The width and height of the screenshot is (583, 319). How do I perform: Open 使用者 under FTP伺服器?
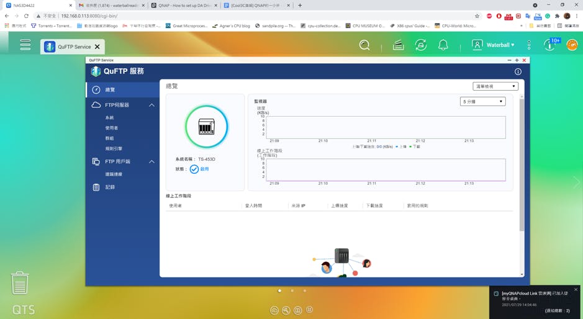pyautogui.click(x=112, y=128)
